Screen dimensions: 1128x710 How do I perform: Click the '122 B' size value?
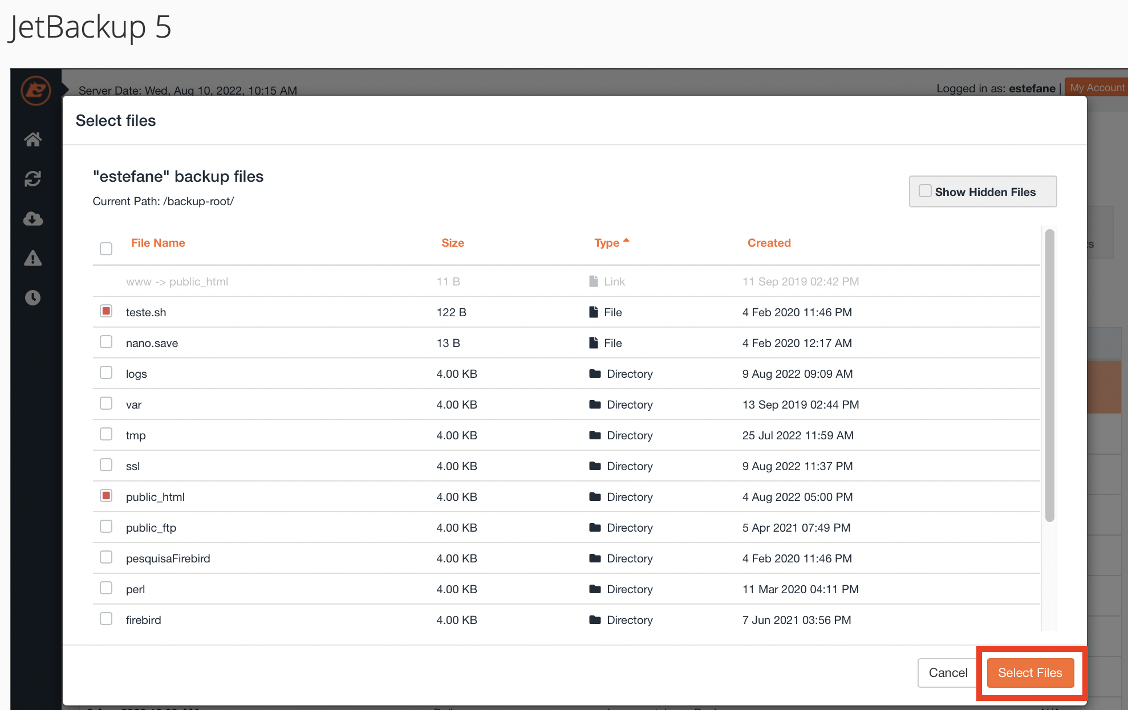(451, 312)
